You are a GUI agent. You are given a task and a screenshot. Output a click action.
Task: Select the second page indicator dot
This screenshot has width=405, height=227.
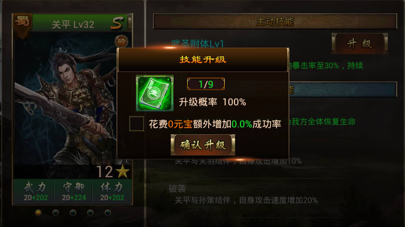click(x=56, y=213)
